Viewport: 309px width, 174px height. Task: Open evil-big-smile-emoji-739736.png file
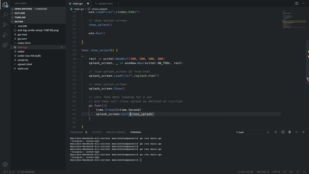[38, 30]
